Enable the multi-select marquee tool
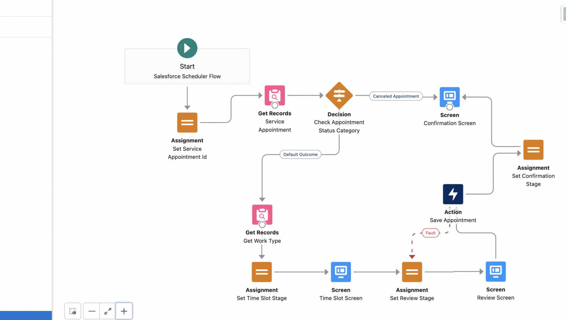Image resolution: width=566 pixels, height=320 pixels. pyautogui.click(x=73, y=311)
